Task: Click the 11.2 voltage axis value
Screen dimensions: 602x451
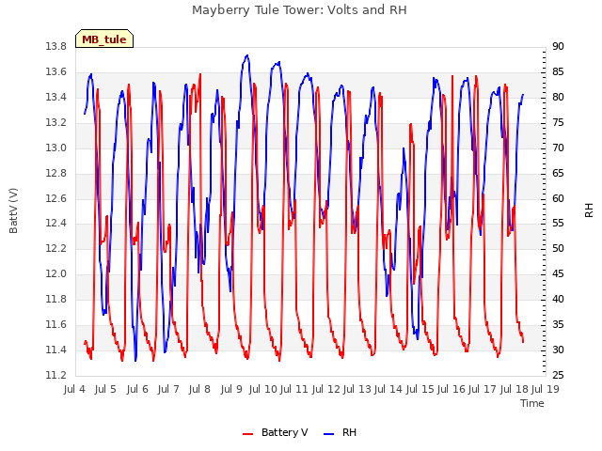Action: click(56, 376)
